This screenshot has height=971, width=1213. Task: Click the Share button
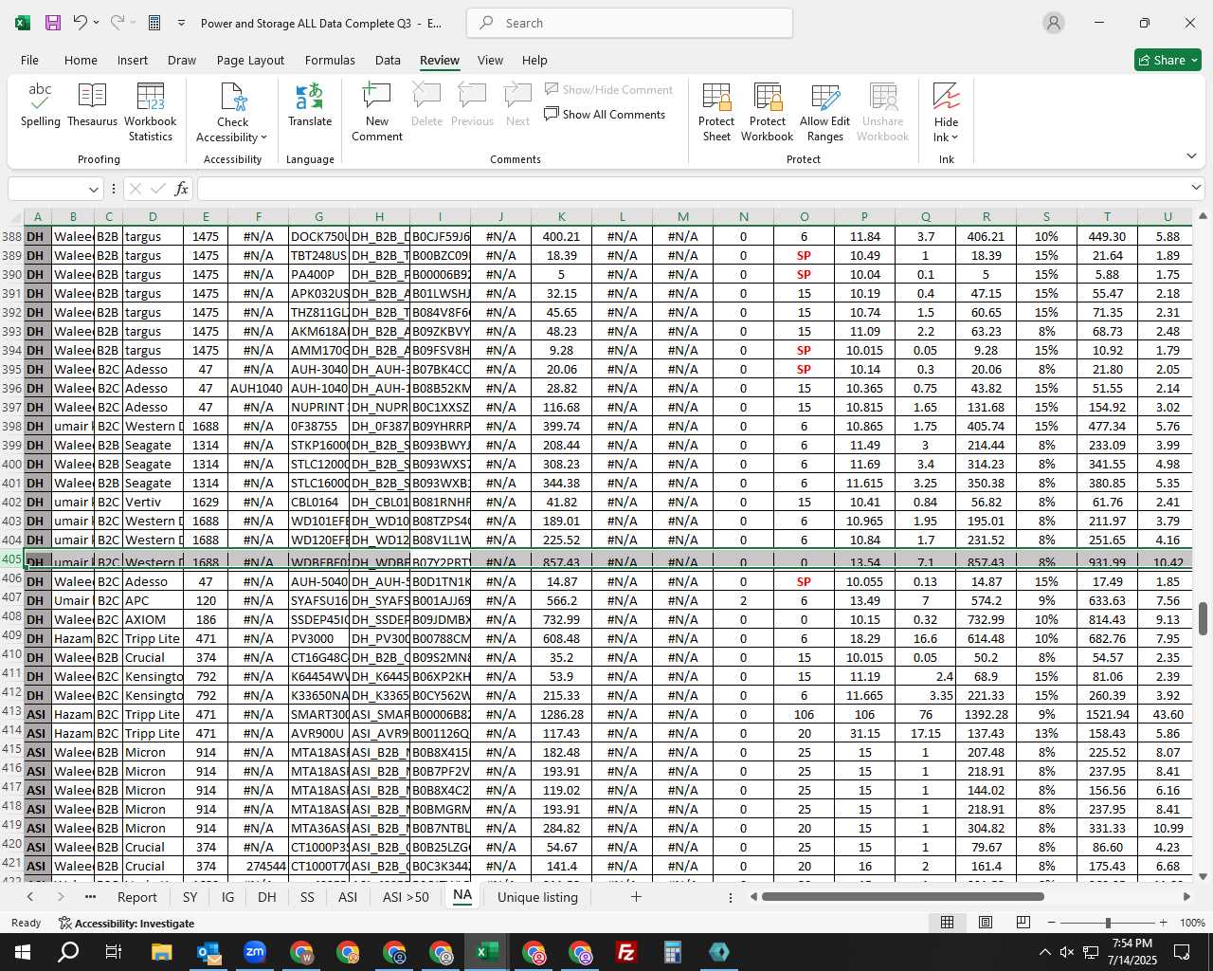pyautogui.click(x=1168, y=60)
